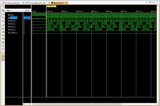
Task: Click the 500 ns ruler mark
Action: pyautogui.click(x=109, y=12)
